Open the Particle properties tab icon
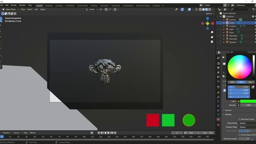256x144 pixels. coord(218,101)
